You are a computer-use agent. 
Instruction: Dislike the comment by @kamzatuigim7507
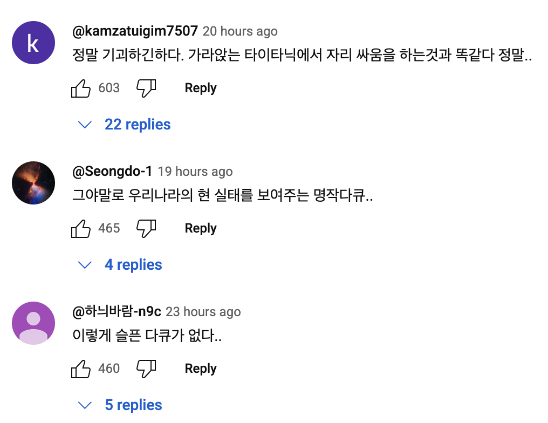click(146, 88)
